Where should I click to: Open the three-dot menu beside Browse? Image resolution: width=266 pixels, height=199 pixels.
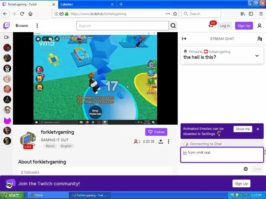[x=37, y=26]
